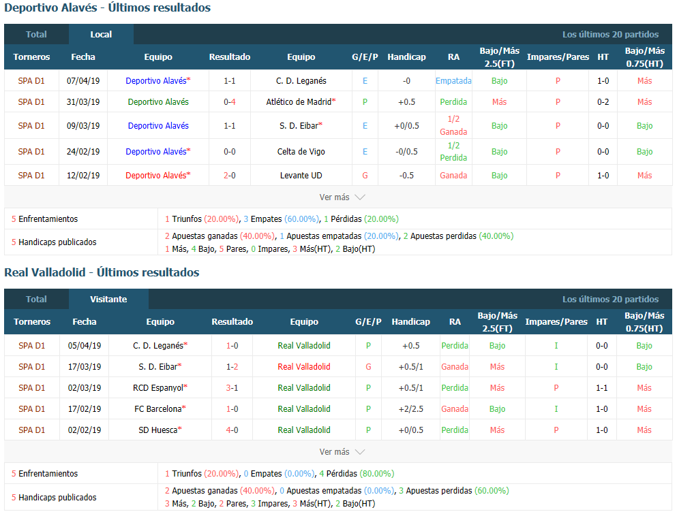Click the 1-1 result against C. D. Leganés

[230, 80]
